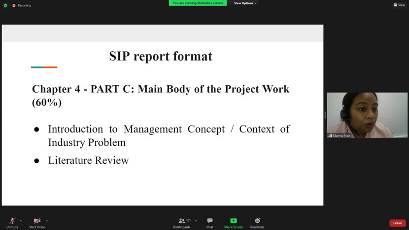Click the red Recording indicator icon

[x=14, y=5]
